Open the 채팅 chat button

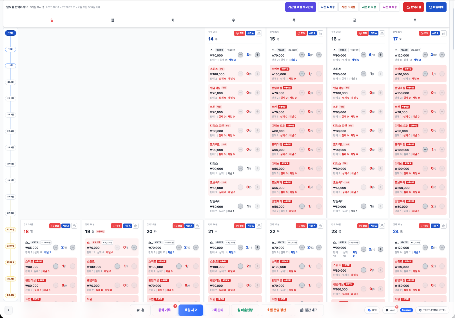372,310
